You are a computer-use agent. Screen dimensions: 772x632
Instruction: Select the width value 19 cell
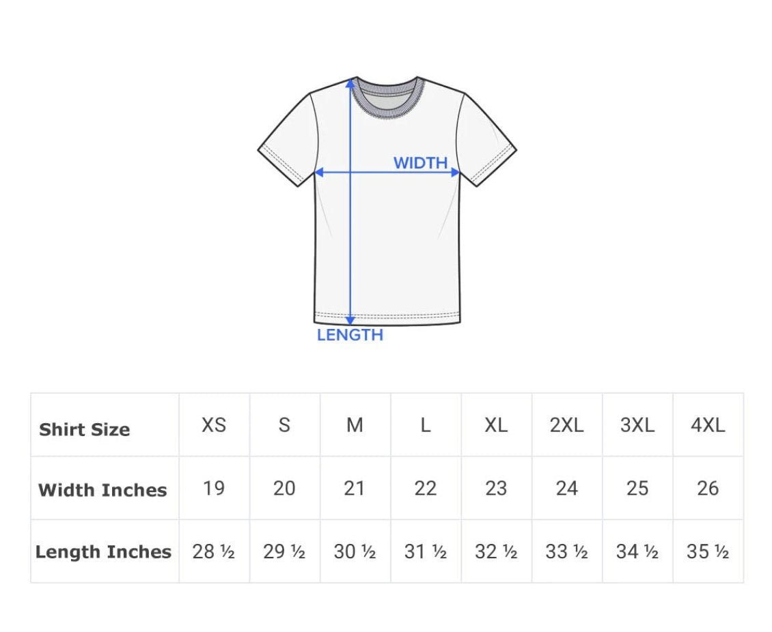click(214, 488)
